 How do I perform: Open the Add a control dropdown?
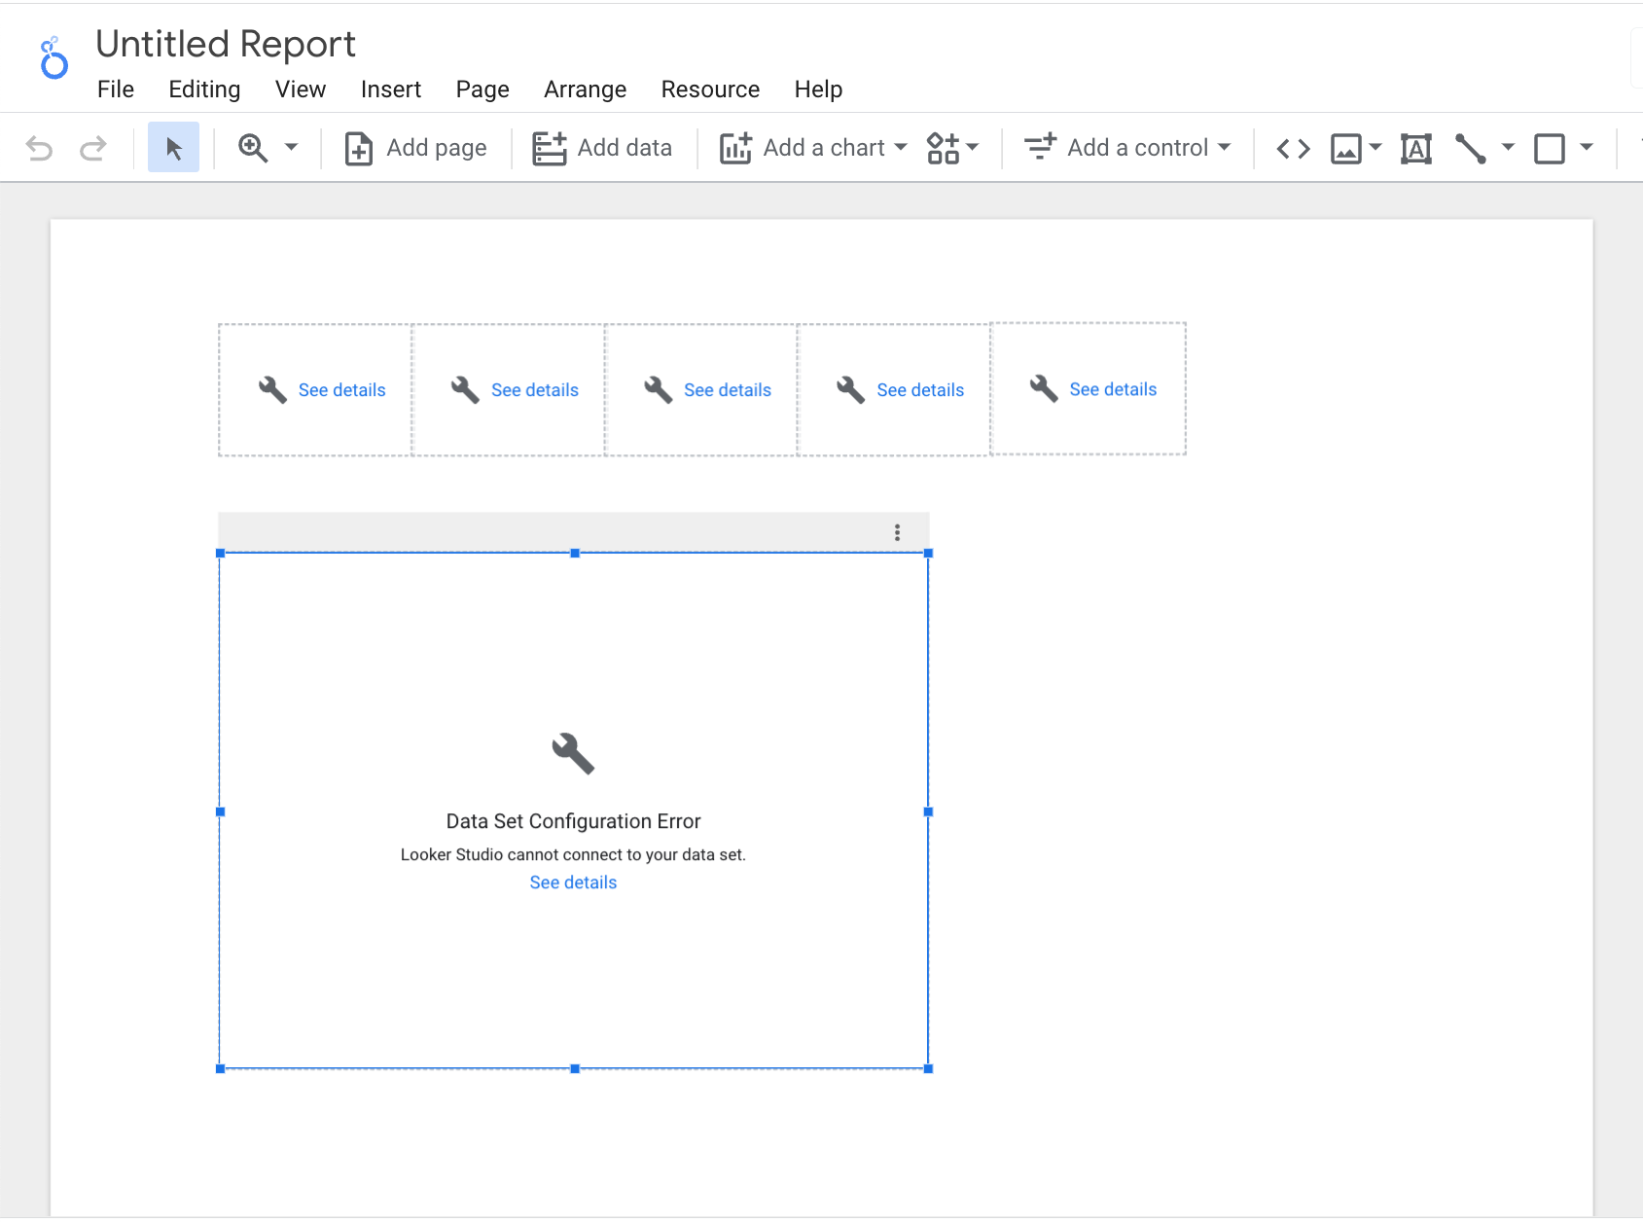point(1127,148)
